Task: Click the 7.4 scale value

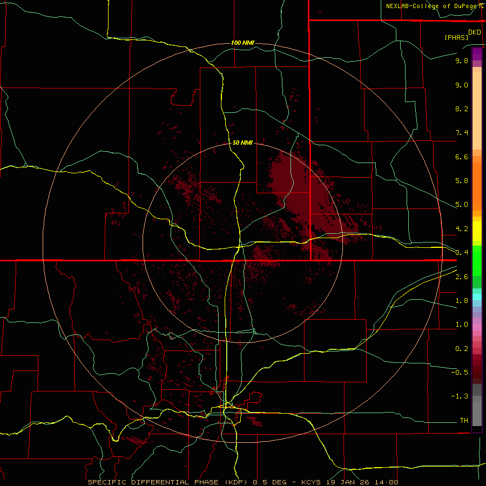Action: (462, 133)
